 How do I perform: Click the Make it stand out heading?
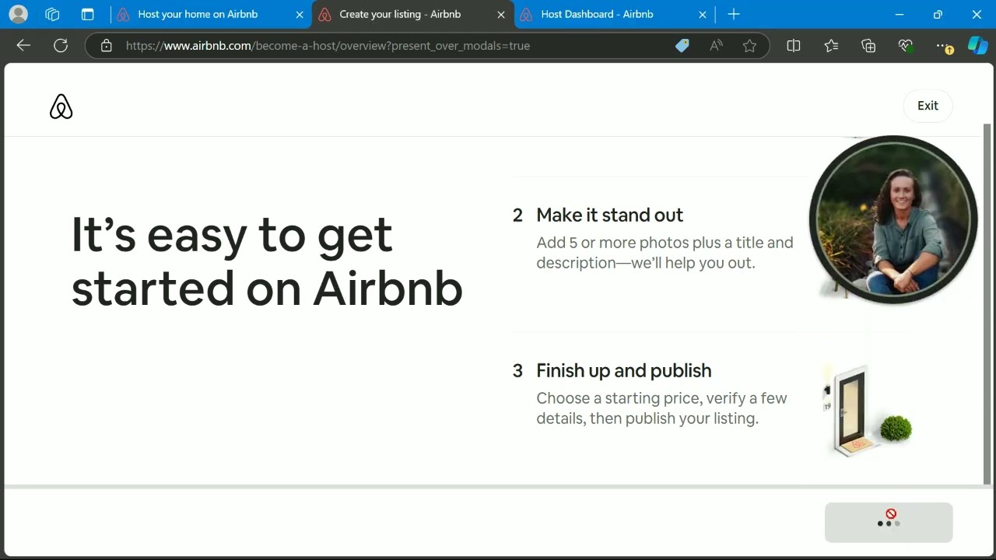click(x=609, y=215)
